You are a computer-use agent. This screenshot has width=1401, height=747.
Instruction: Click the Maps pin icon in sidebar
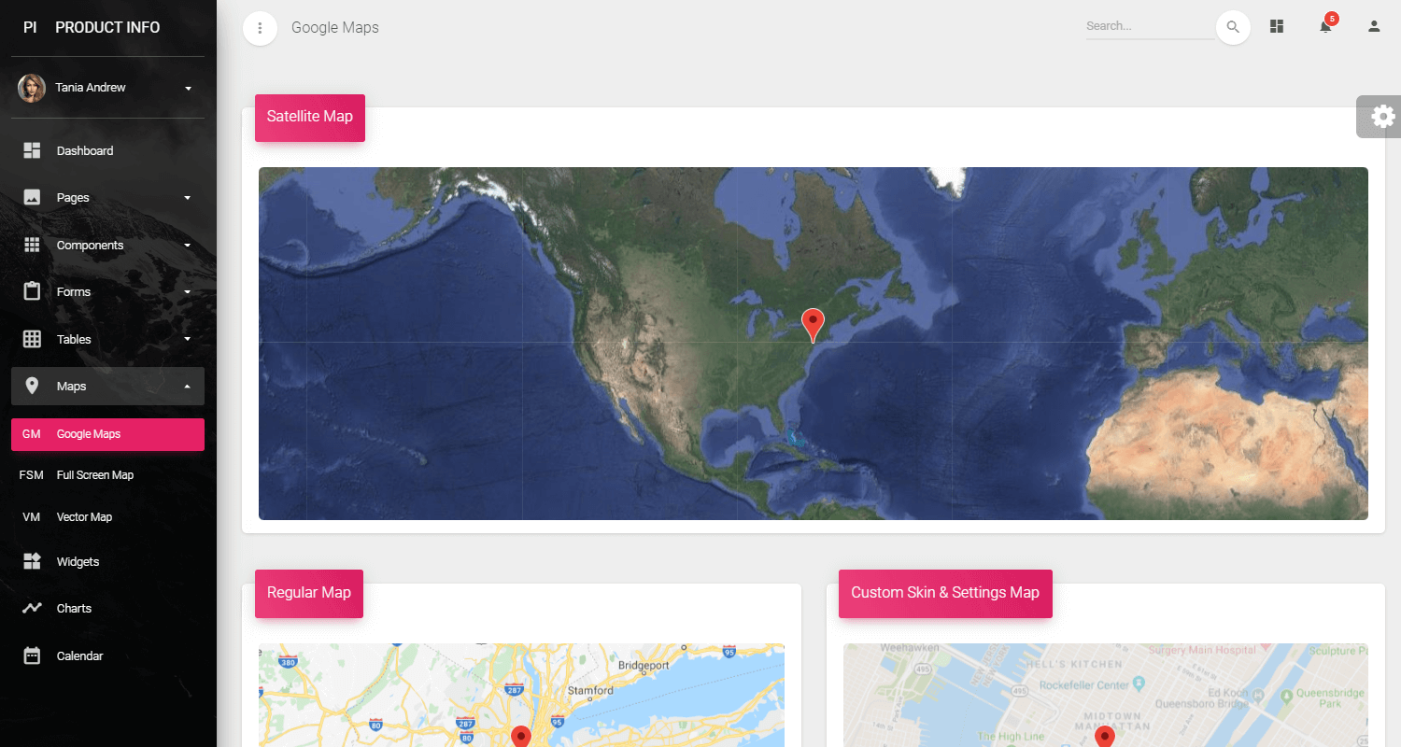(32, 386)
